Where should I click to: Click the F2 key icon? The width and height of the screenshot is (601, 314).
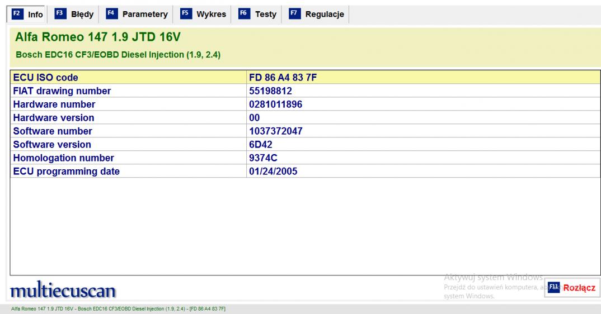17,14
